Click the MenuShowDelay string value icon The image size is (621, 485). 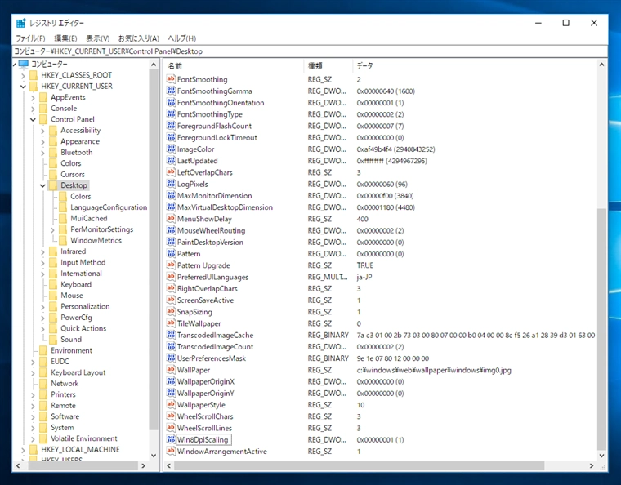(x=171, y=218)
